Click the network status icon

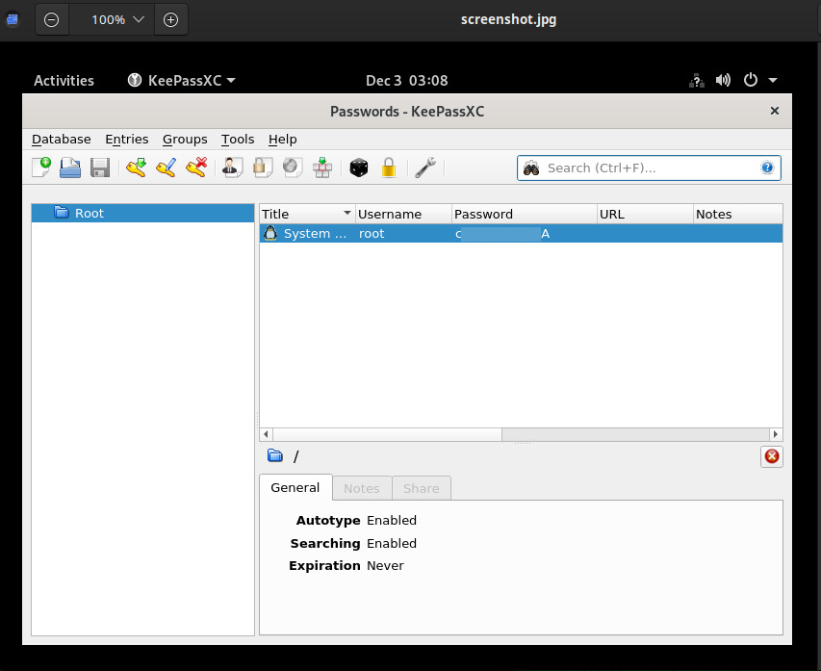coord(697,81)
